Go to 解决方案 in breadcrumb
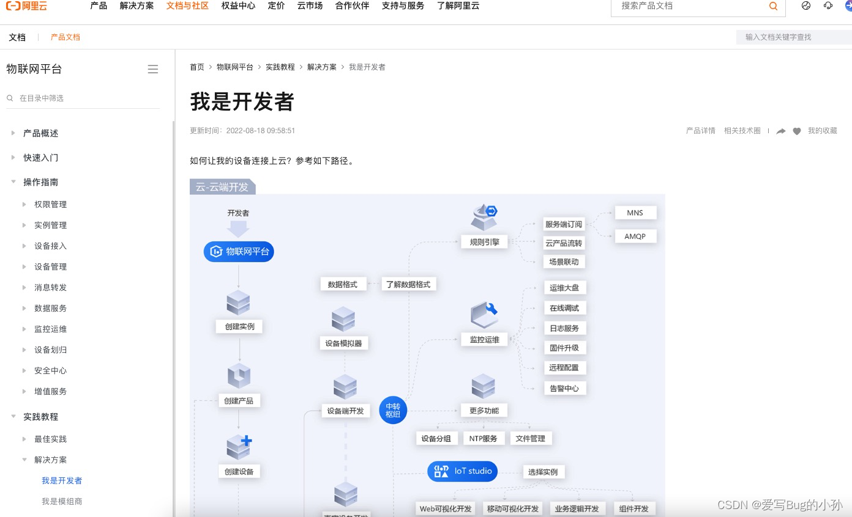This screenshot has width=852, height=517. point(322,67)
